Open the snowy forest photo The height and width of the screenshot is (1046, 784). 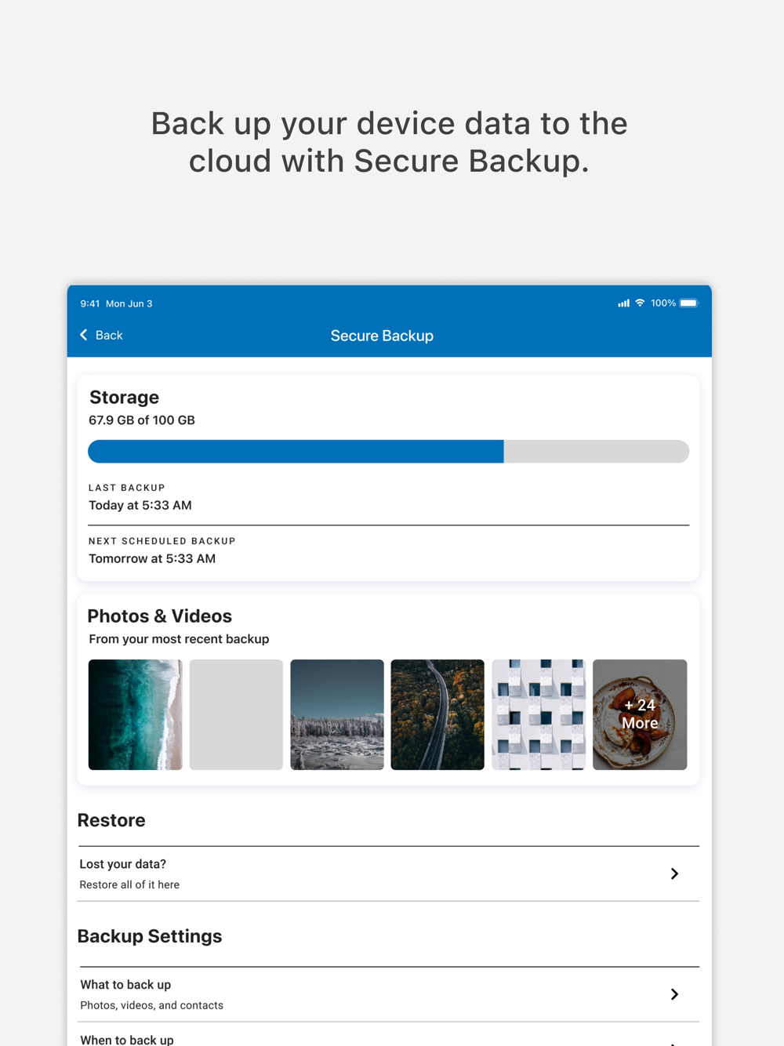[x=337, y=714]
